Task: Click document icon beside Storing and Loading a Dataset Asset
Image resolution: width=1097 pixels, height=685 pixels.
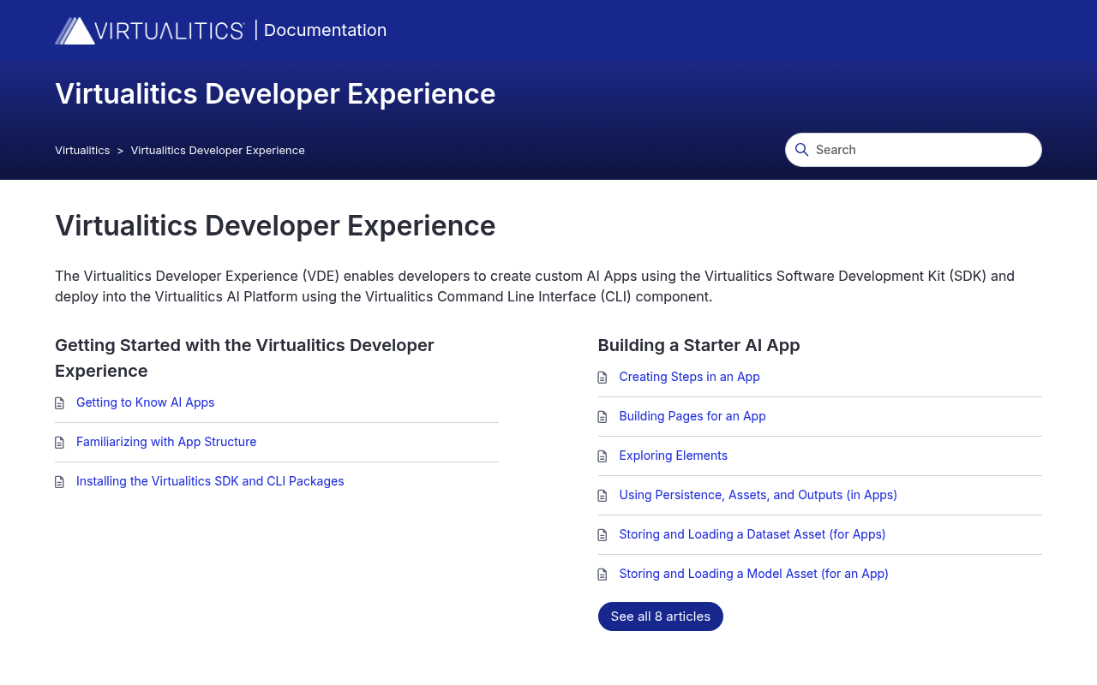Action: point(602,535)
